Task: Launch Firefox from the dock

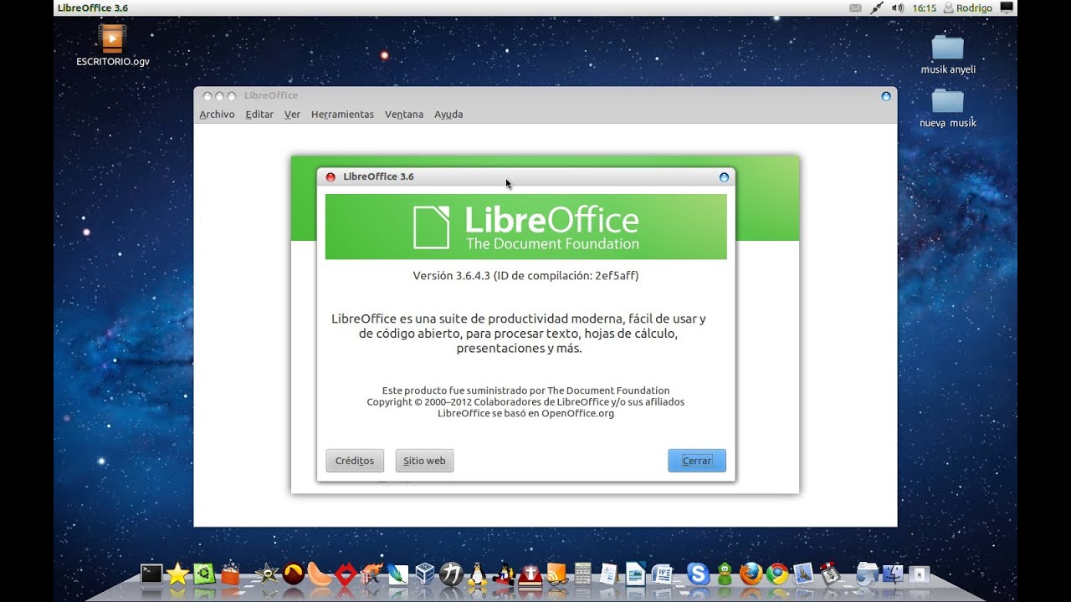Action: (x=751, y=574)
